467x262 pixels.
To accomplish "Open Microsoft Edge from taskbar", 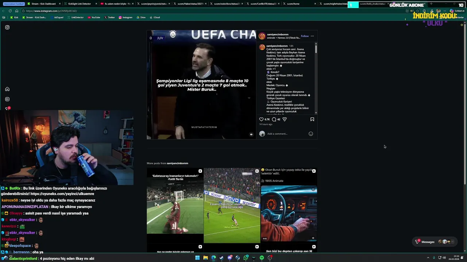I will (x=213, y=258).
